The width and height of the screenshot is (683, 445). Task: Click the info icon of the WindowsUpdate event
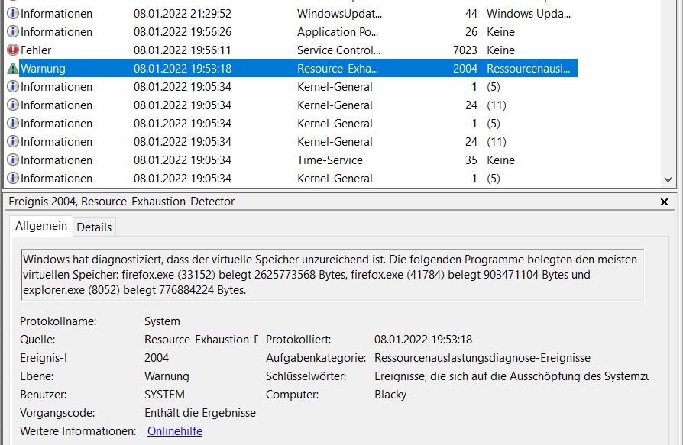[x=12, y=14]
